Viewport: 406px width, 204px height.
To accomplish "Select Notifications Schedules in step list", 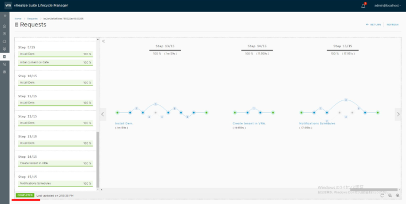I will [x=55, y=184].
